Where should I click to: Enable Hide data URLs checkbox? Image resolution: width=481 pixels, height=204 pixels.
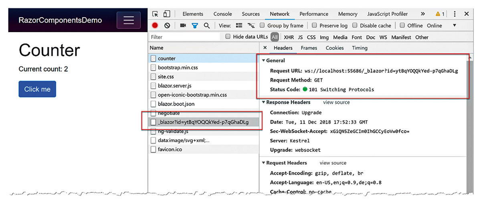pos(228,37)
